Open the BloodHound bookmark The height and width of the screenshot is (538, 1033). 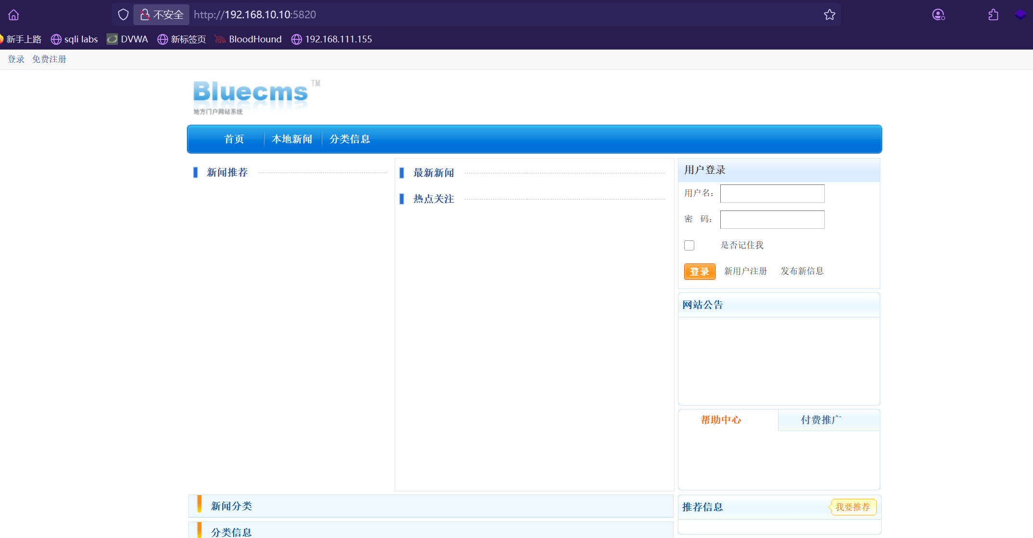tap(249, 39)
